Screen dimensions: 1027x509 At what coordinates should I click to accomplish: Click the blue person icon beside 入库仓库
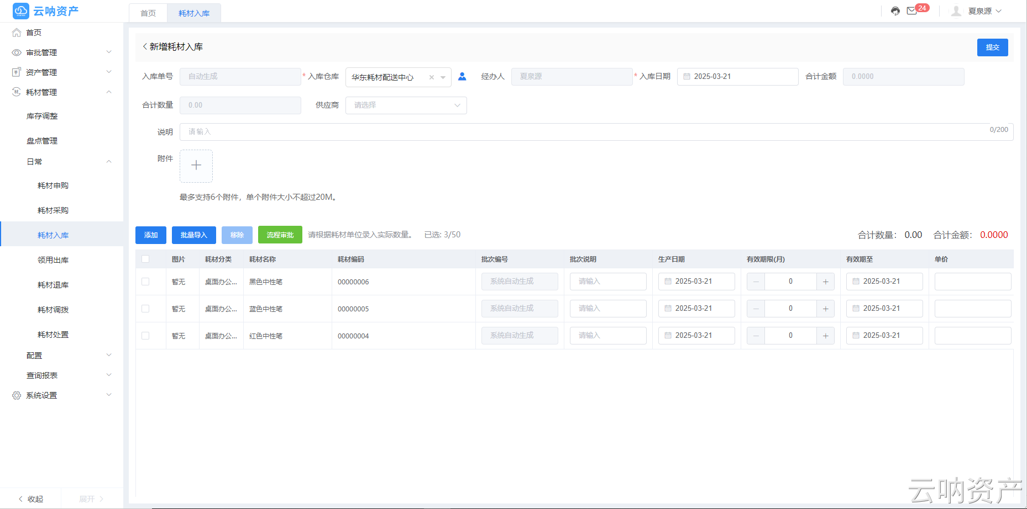point(463,77)
